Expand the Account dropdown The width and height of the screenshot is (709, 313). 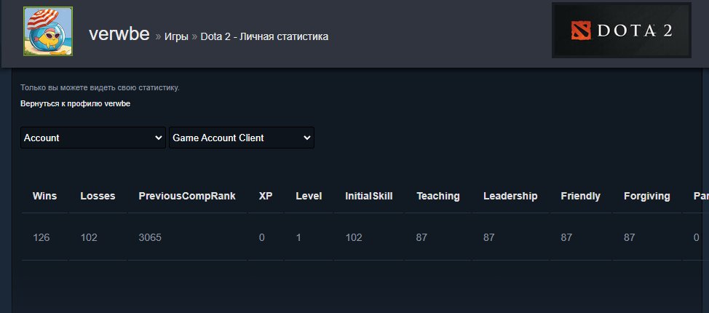pyautogui.click(x=93, y=138)
